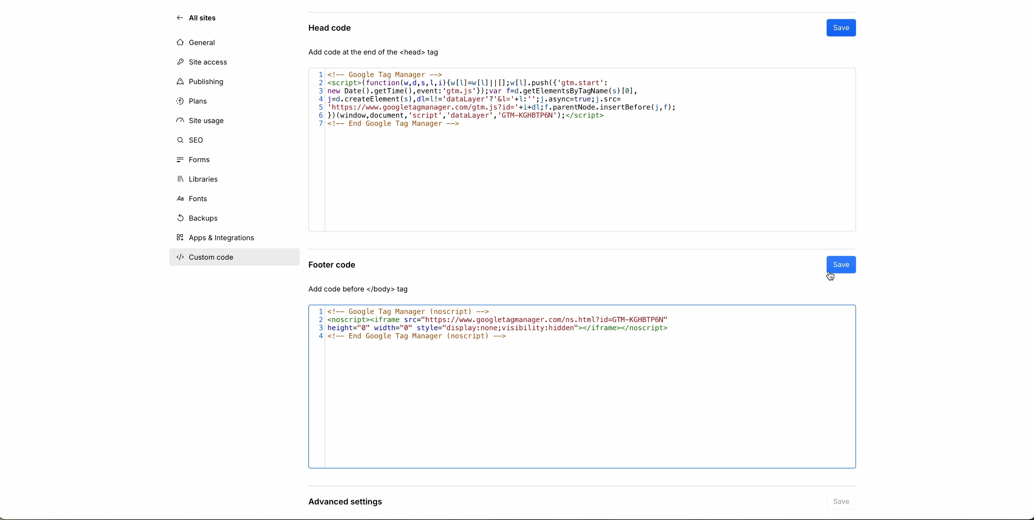Screen dimensions: 1034x520
Task: Click the Custom code brackets icon
Action: pyautogui.click(x=180, y=257)
